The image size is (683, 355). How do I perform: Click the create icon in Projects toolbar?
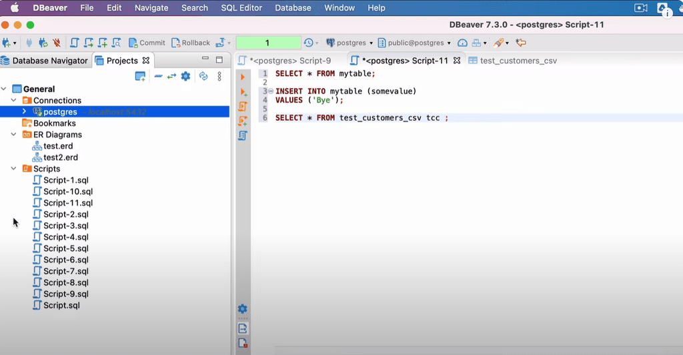click(140, 76)
